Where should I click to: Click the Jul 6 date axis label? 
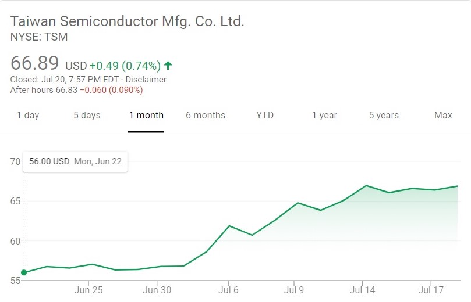228,290
